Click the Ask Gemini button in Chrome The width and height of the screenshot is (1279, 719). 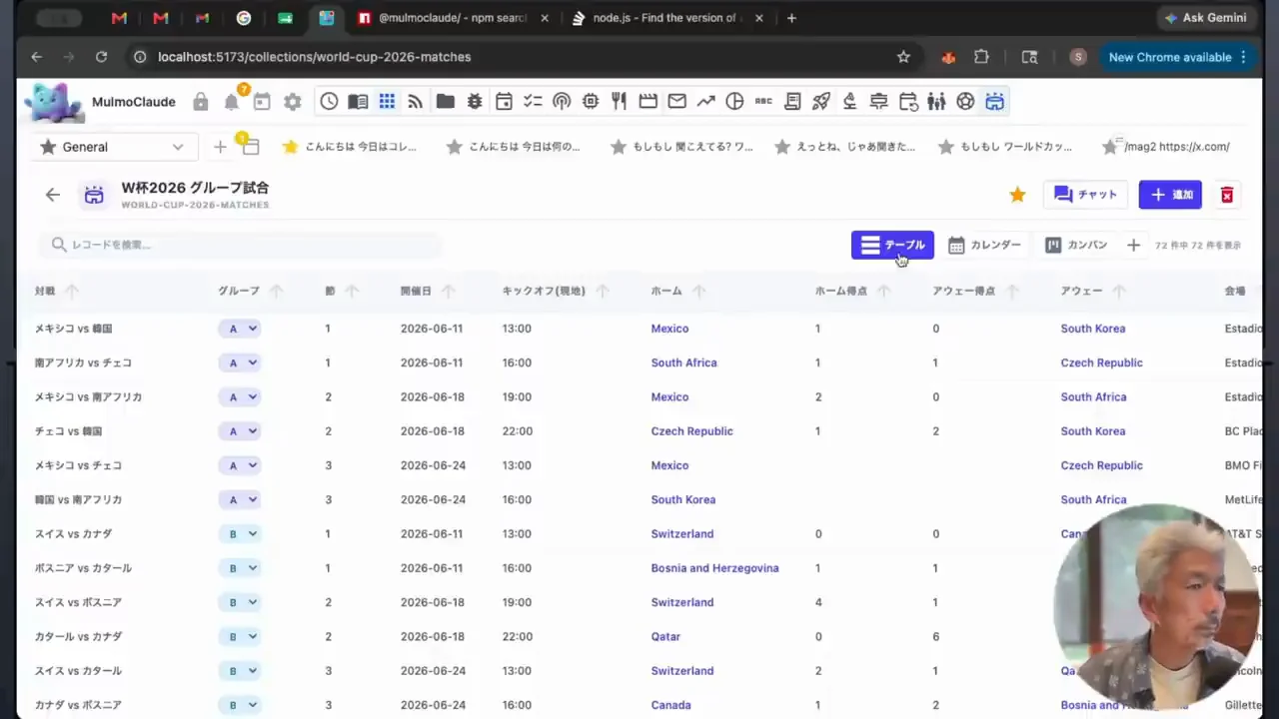pyautogui.click(x=1205, y=18)
